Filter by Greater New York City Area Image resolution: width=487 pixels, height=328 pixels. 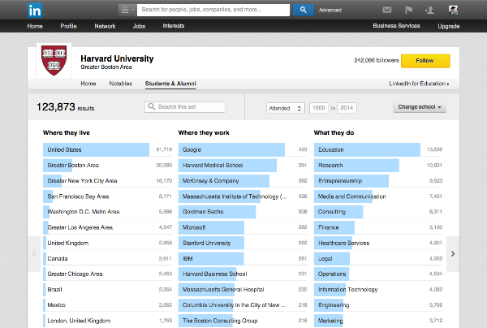pyautogui.click(x=107, y=181)
